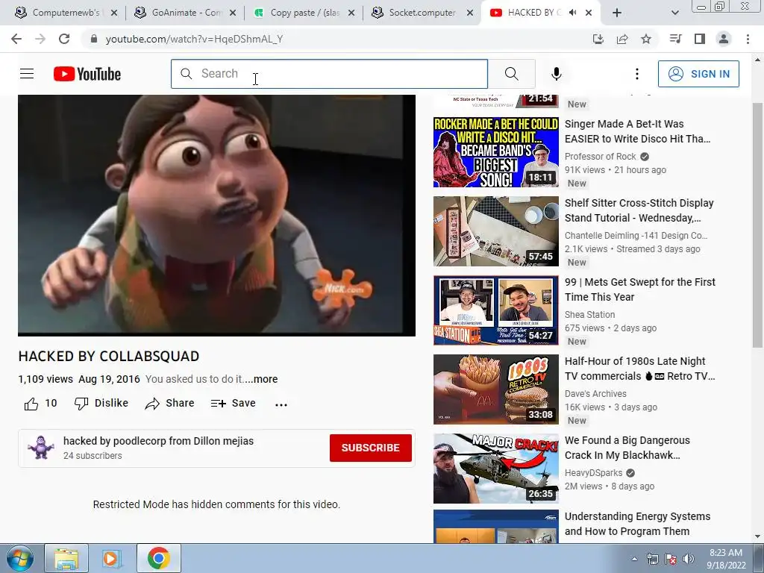This screenshot has width=764, height=573.
Task: Click the video player to pause
Action: [x=216, y=214]
